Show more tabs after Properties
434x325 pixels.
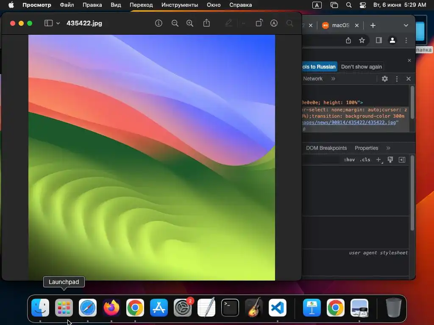(388, 148)
